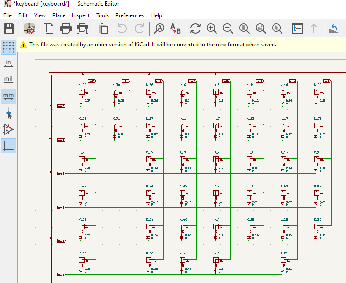The width and height of the screenshot is (346, 283).
Task: Toggle 90-degree line mode
Action: pyautogui.click(x=8, y=146)
